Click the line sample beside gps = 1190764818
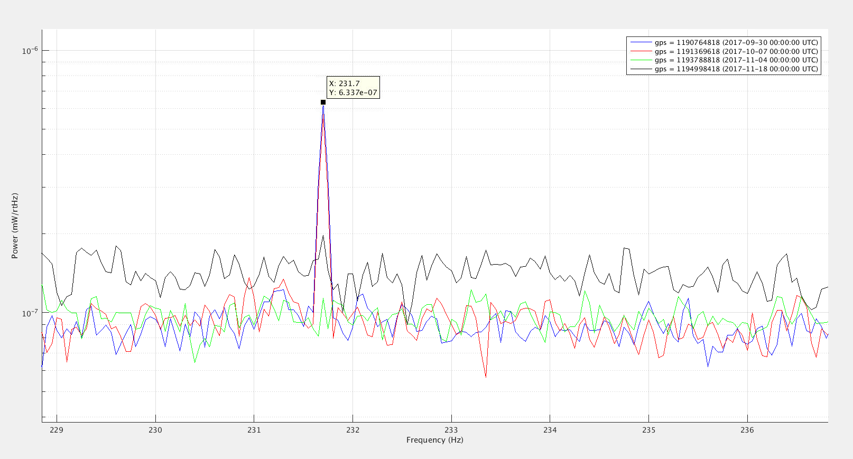Image resolution: width=853 pixels, height=459 pixels. (x=641, y=43)
